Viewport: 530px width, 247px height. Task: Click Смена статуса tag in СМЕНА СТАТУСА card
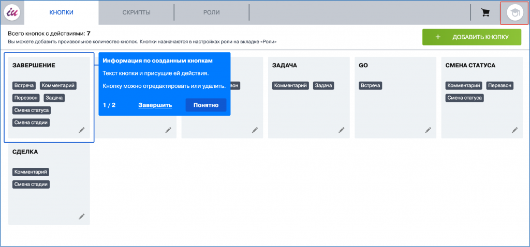coord(464,98)
